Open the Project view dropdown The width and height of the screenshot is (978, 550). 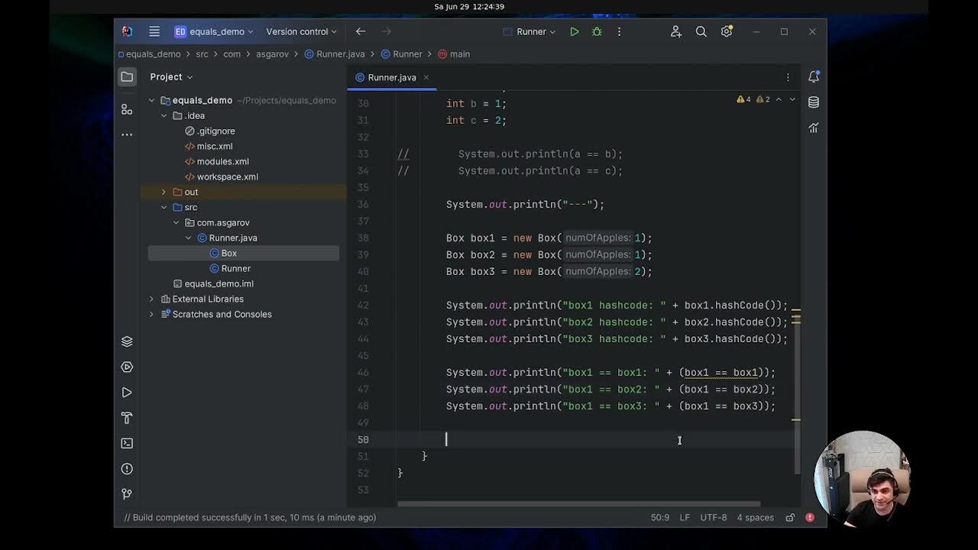pyautogui.click(x=171, y=76)
